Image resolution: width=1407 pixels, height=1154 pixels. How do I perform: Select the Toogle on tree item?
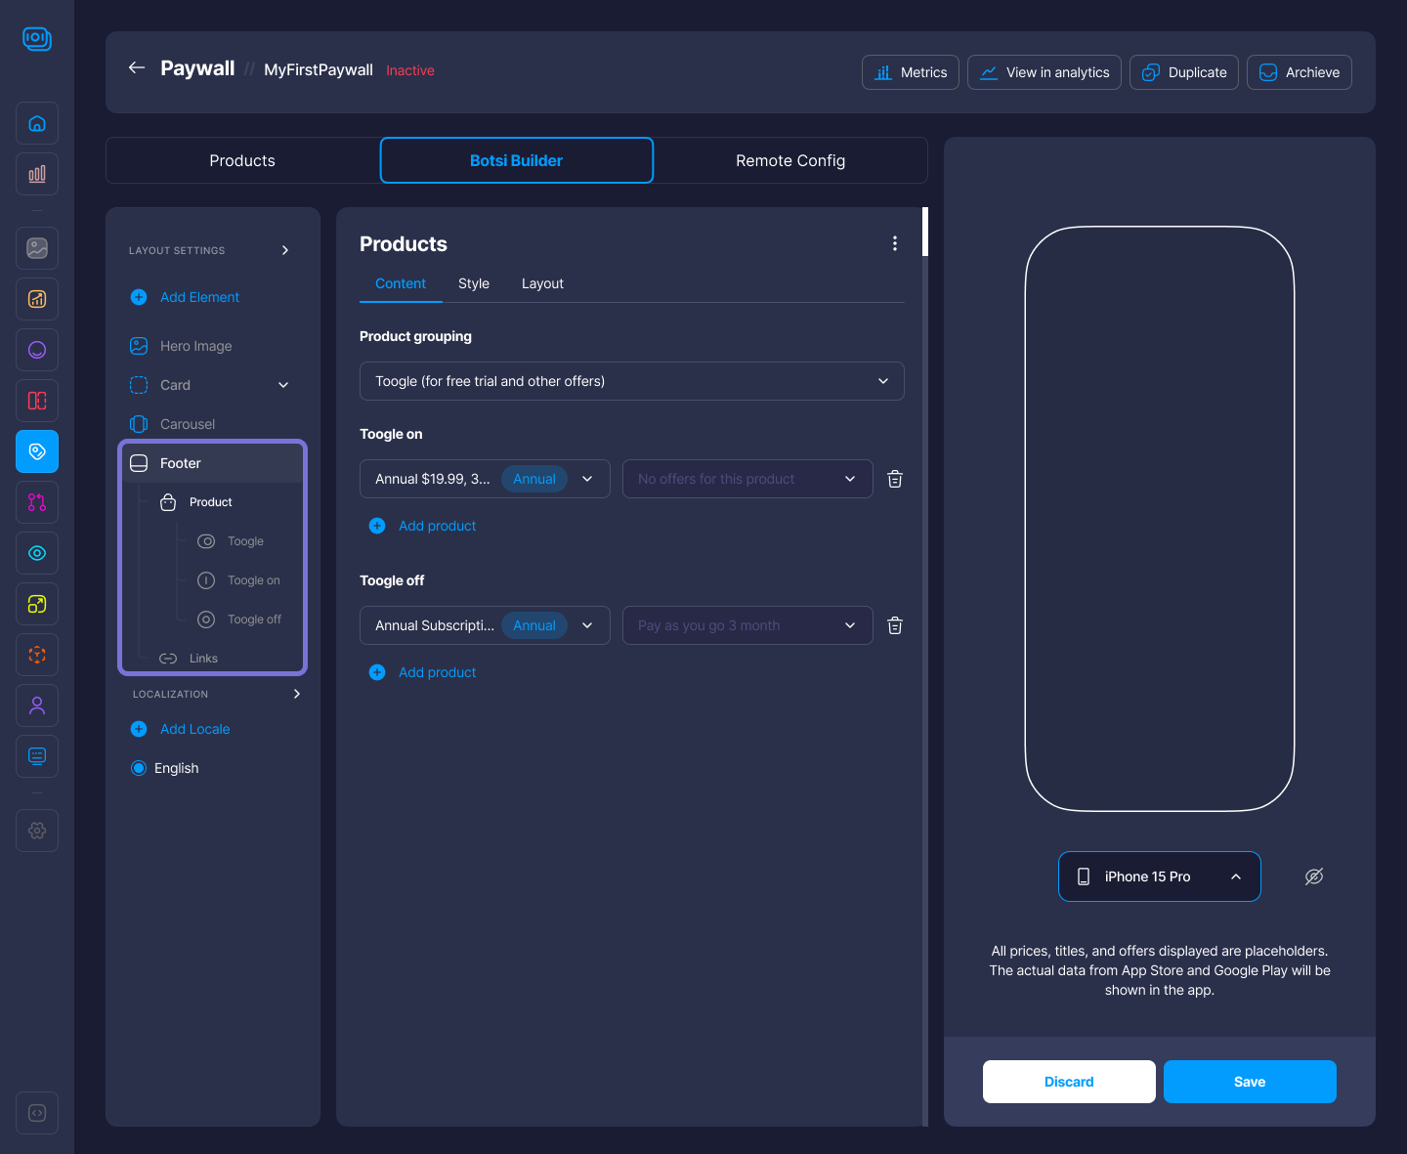(x=253, y=580)
